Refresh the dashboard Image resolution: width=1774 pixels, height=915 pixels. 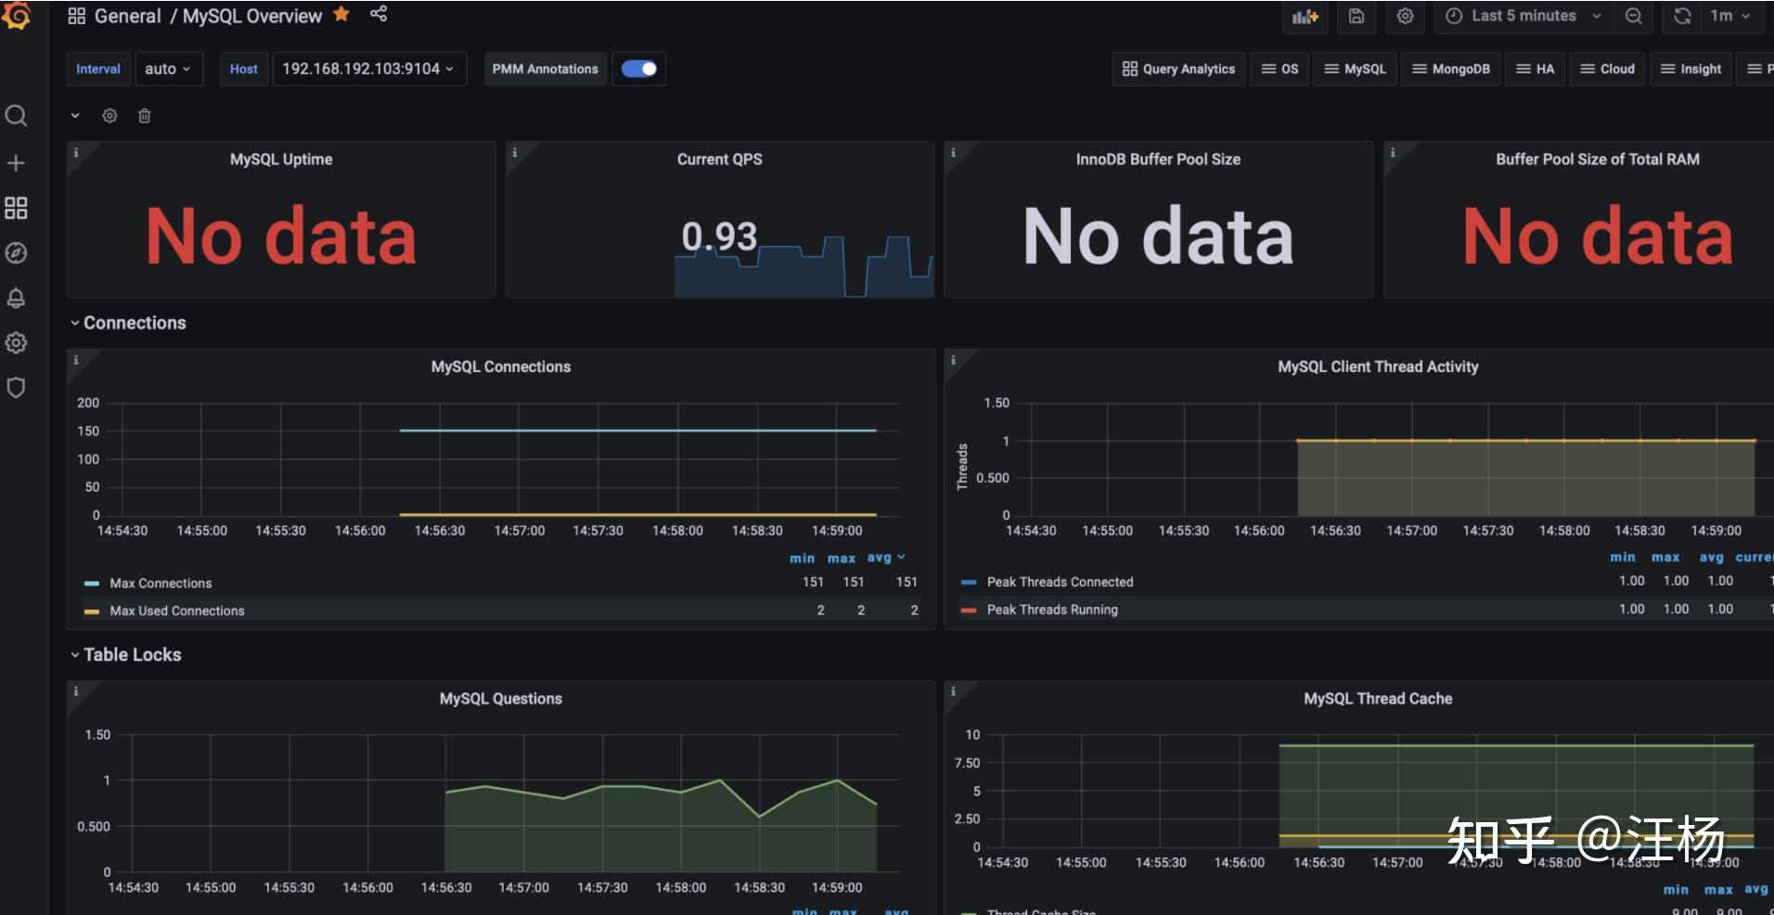1682,16
